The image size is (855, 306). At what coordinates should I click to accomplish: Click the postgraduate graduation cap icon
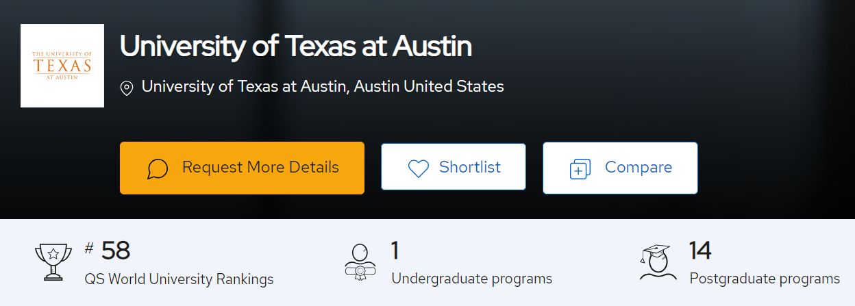click(658, 262)
